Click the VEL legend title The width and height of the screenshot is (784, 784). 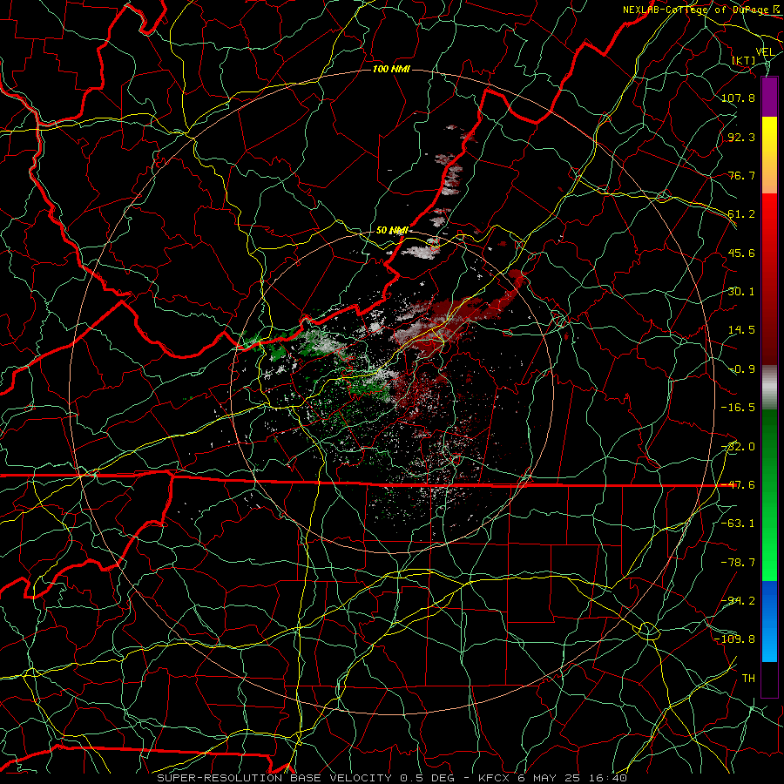click(765, 52)
